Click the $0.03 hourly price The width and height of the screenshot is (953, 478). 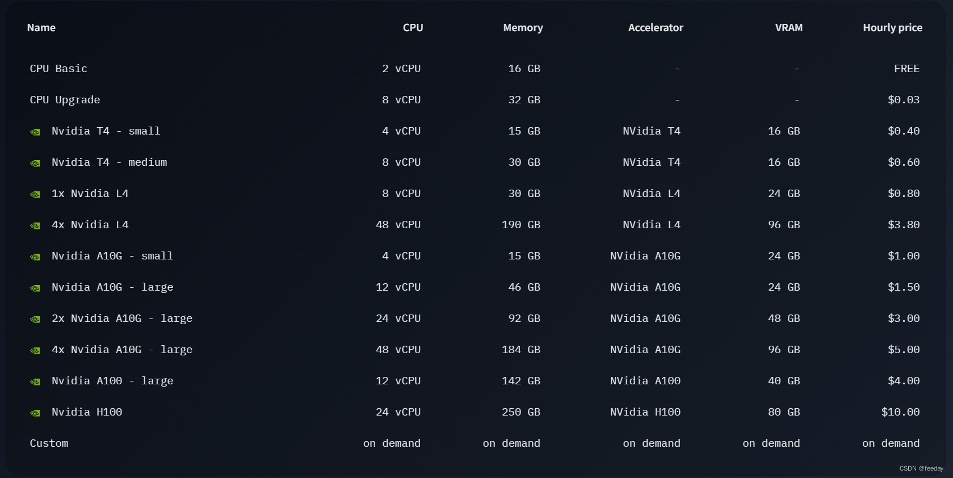(904, 100)
